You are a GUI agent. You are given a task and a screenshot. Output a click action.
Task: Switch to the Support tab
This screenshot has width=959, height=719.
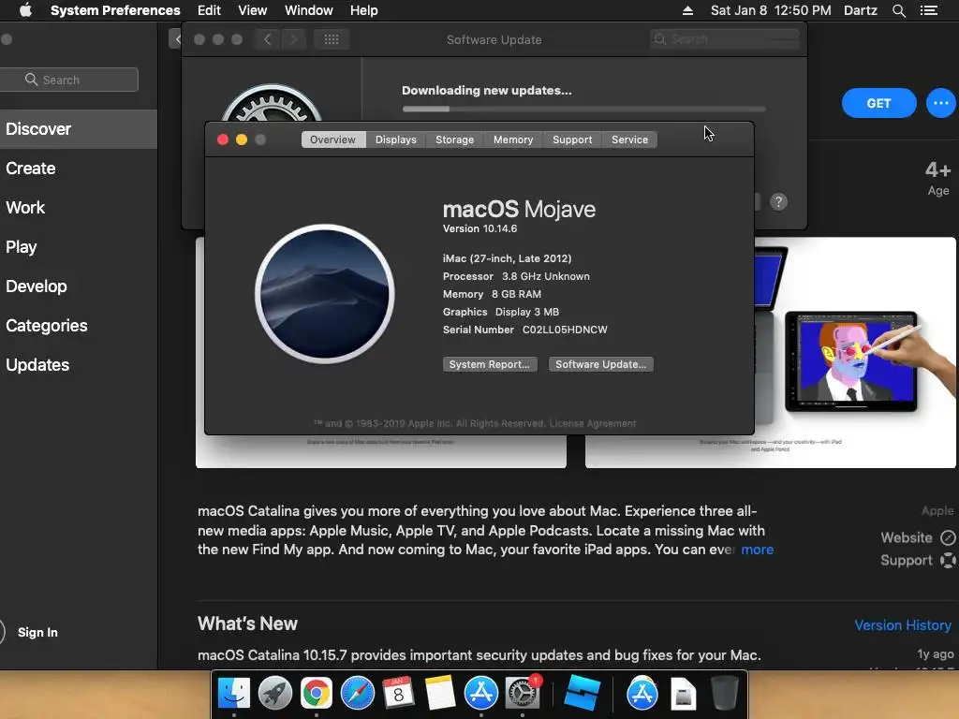572,139
